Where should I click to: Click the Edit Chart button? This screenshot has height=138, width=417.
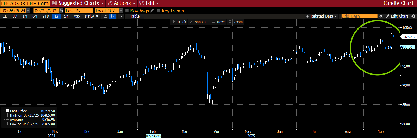pyautogui.click(x=397, y=16)
